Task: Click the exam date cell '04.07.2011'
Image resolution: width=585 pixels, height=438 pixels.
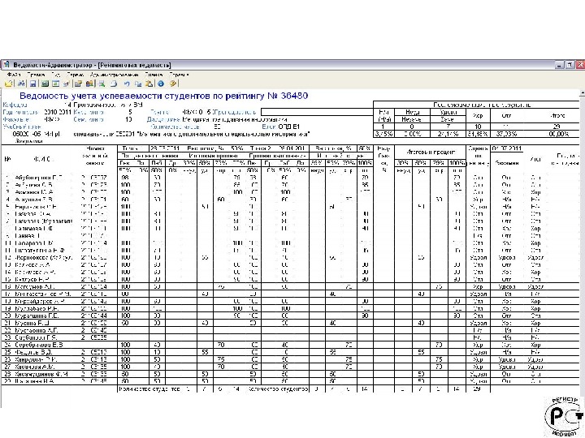Action: pyautogui.click(x=506, y=148)
